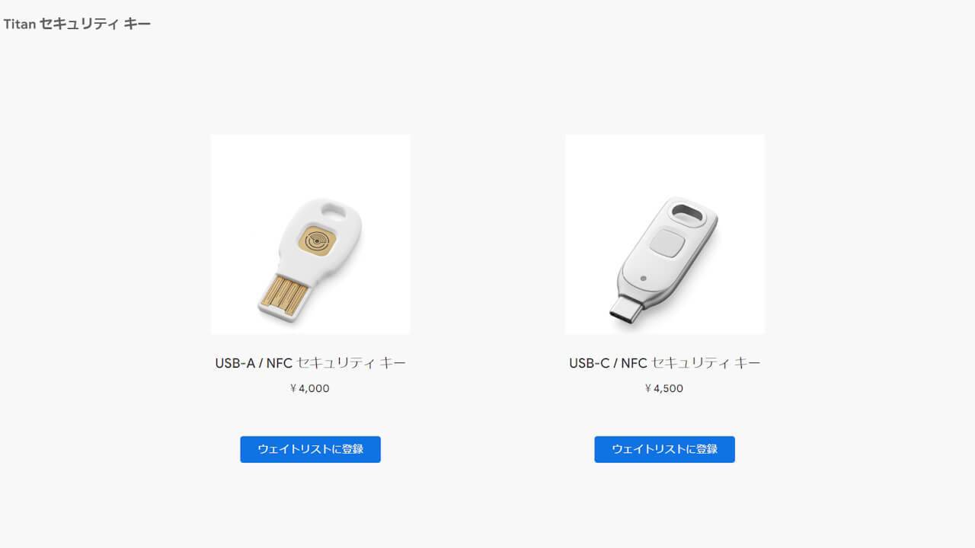
Task: Open the USB-C / NFC key product image
Action: (665, 234)
